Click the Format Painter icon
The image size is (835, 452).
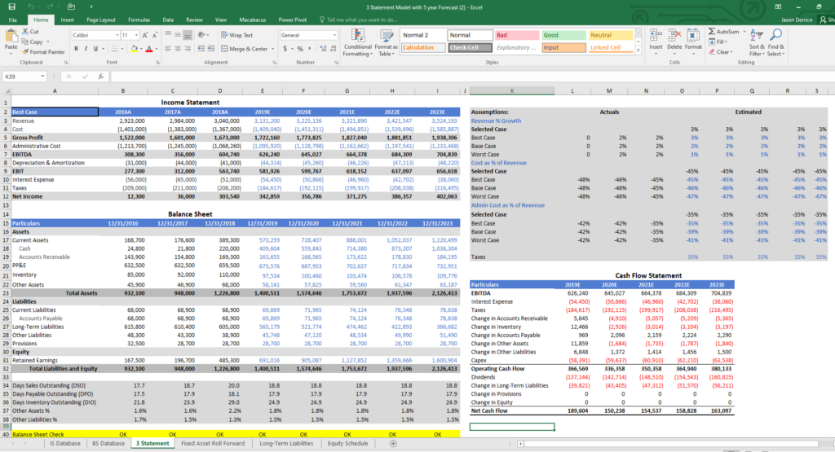coord(24,51)
